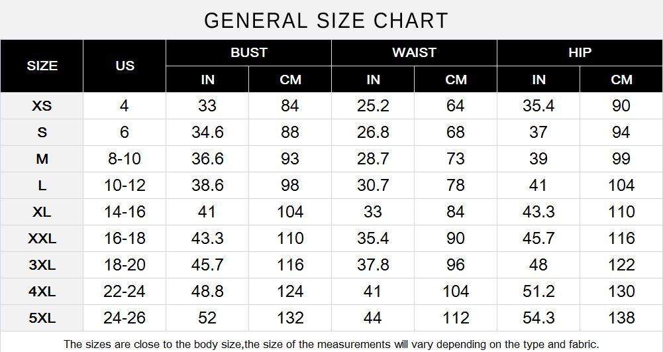This screenshot has width=663, height=352.
Task: Click the GENERAL SIZE CHART title
Action: tap(326, 21)
